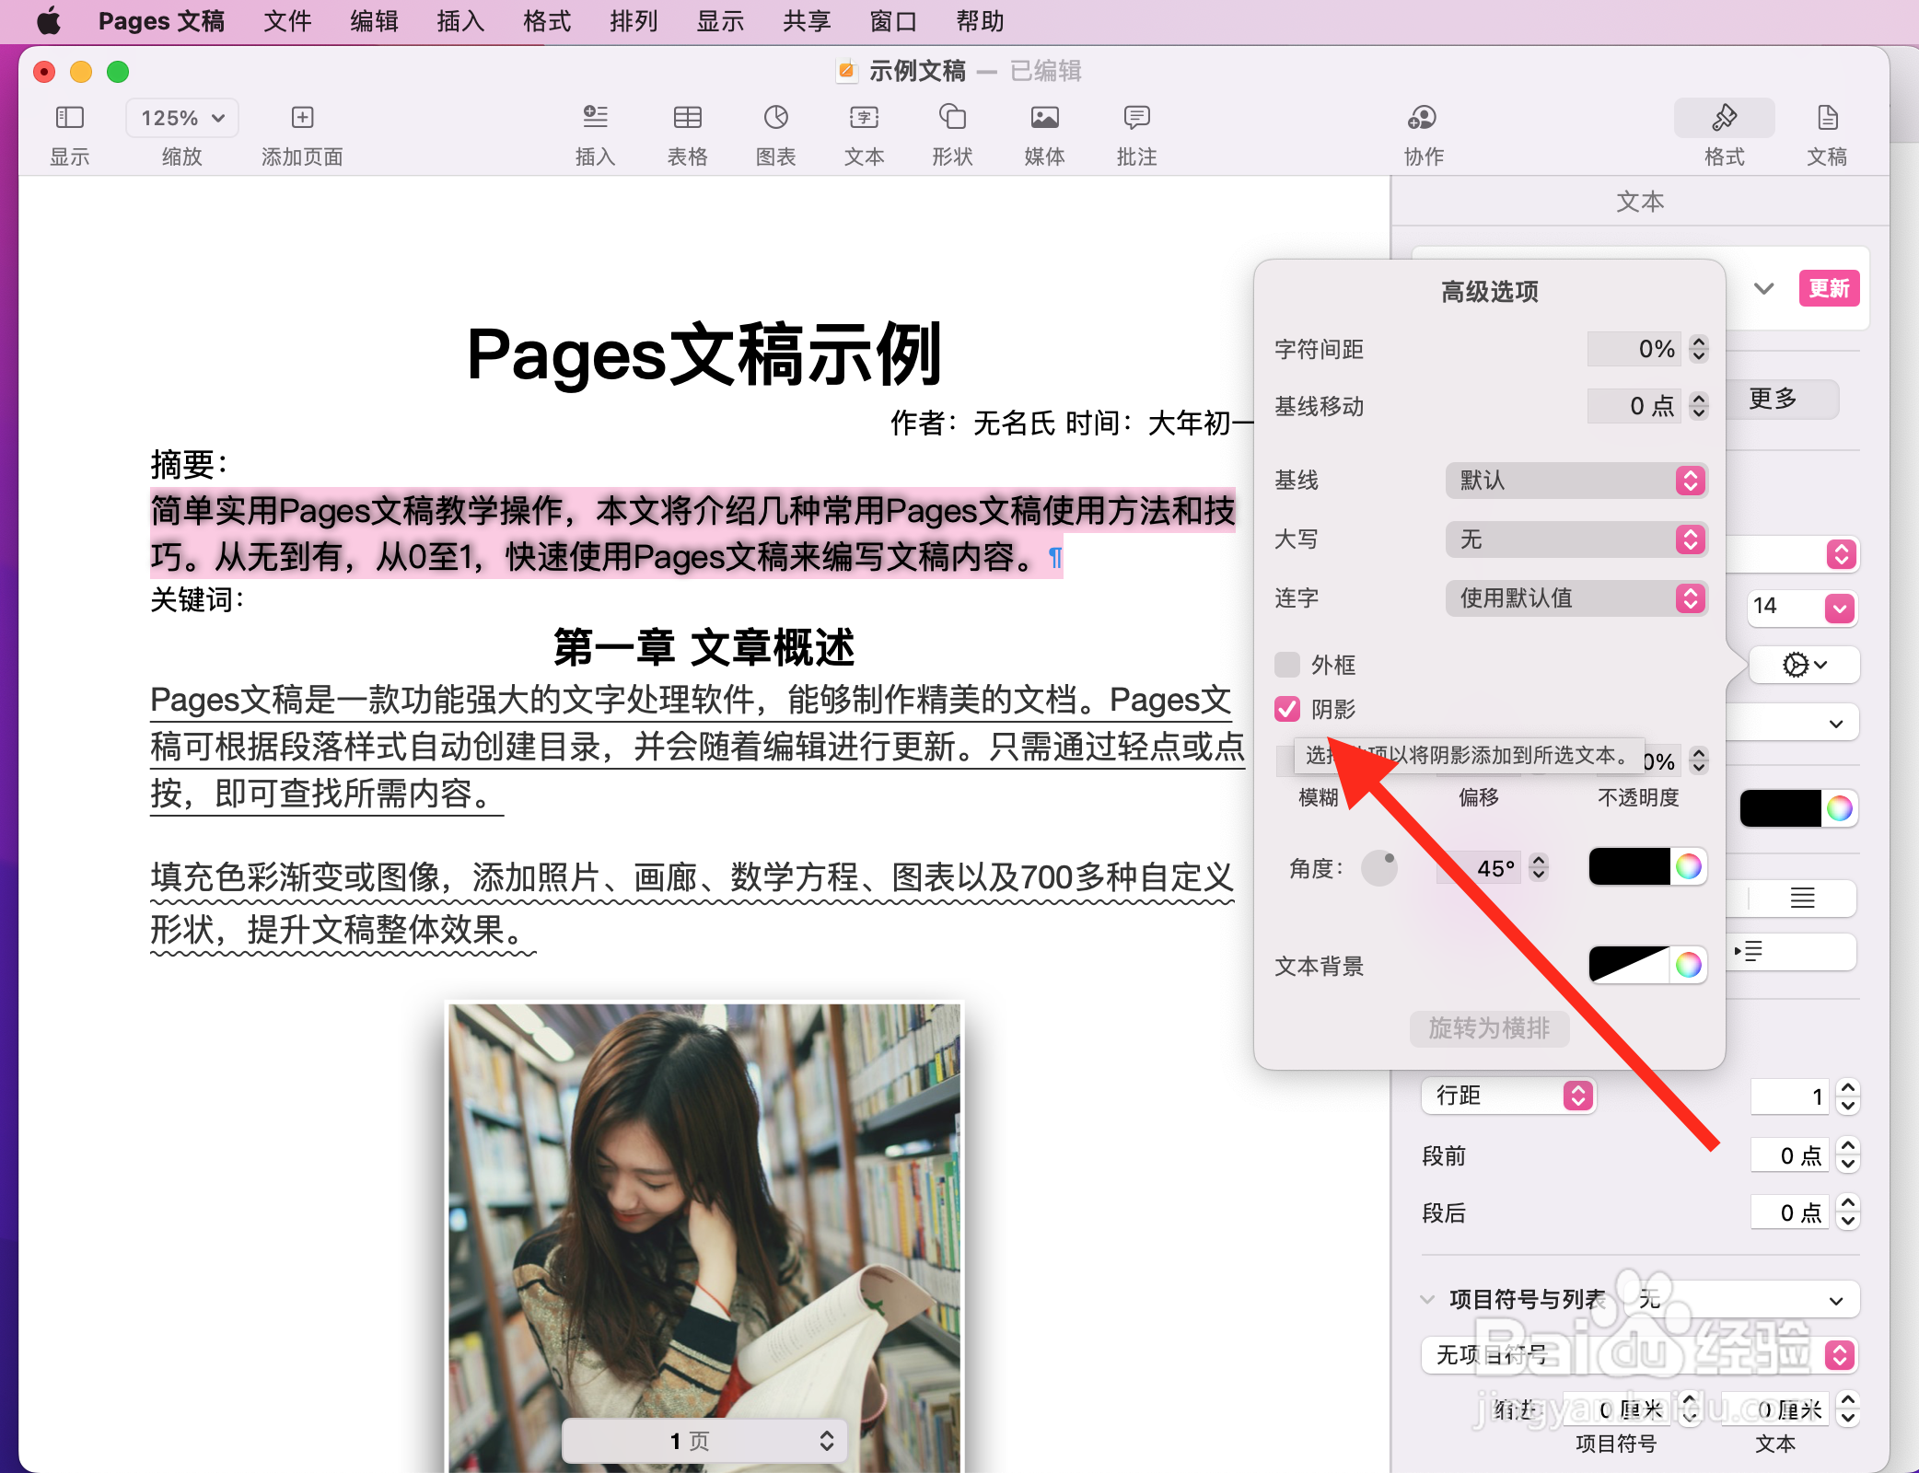
Task: Click the sidebar black text color swatch
Action: coord(1780,808)
